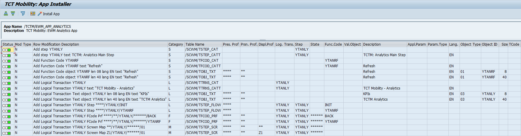Viewport: 521px width, 136px height.
Task: Click the Object ID column header
Action: [489, 44]
